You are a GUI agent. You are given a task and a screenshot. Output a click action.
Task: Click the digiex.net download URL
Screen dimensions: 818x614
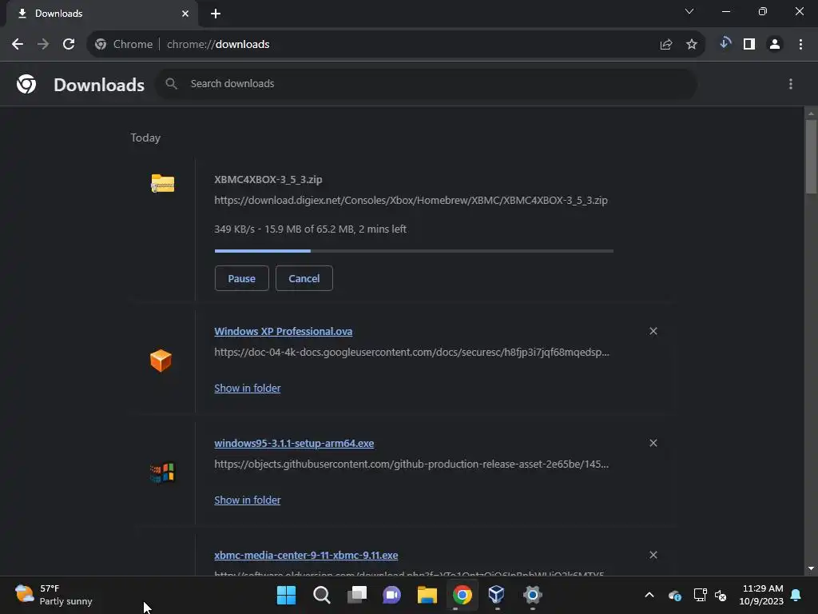(x=411, y=201)
